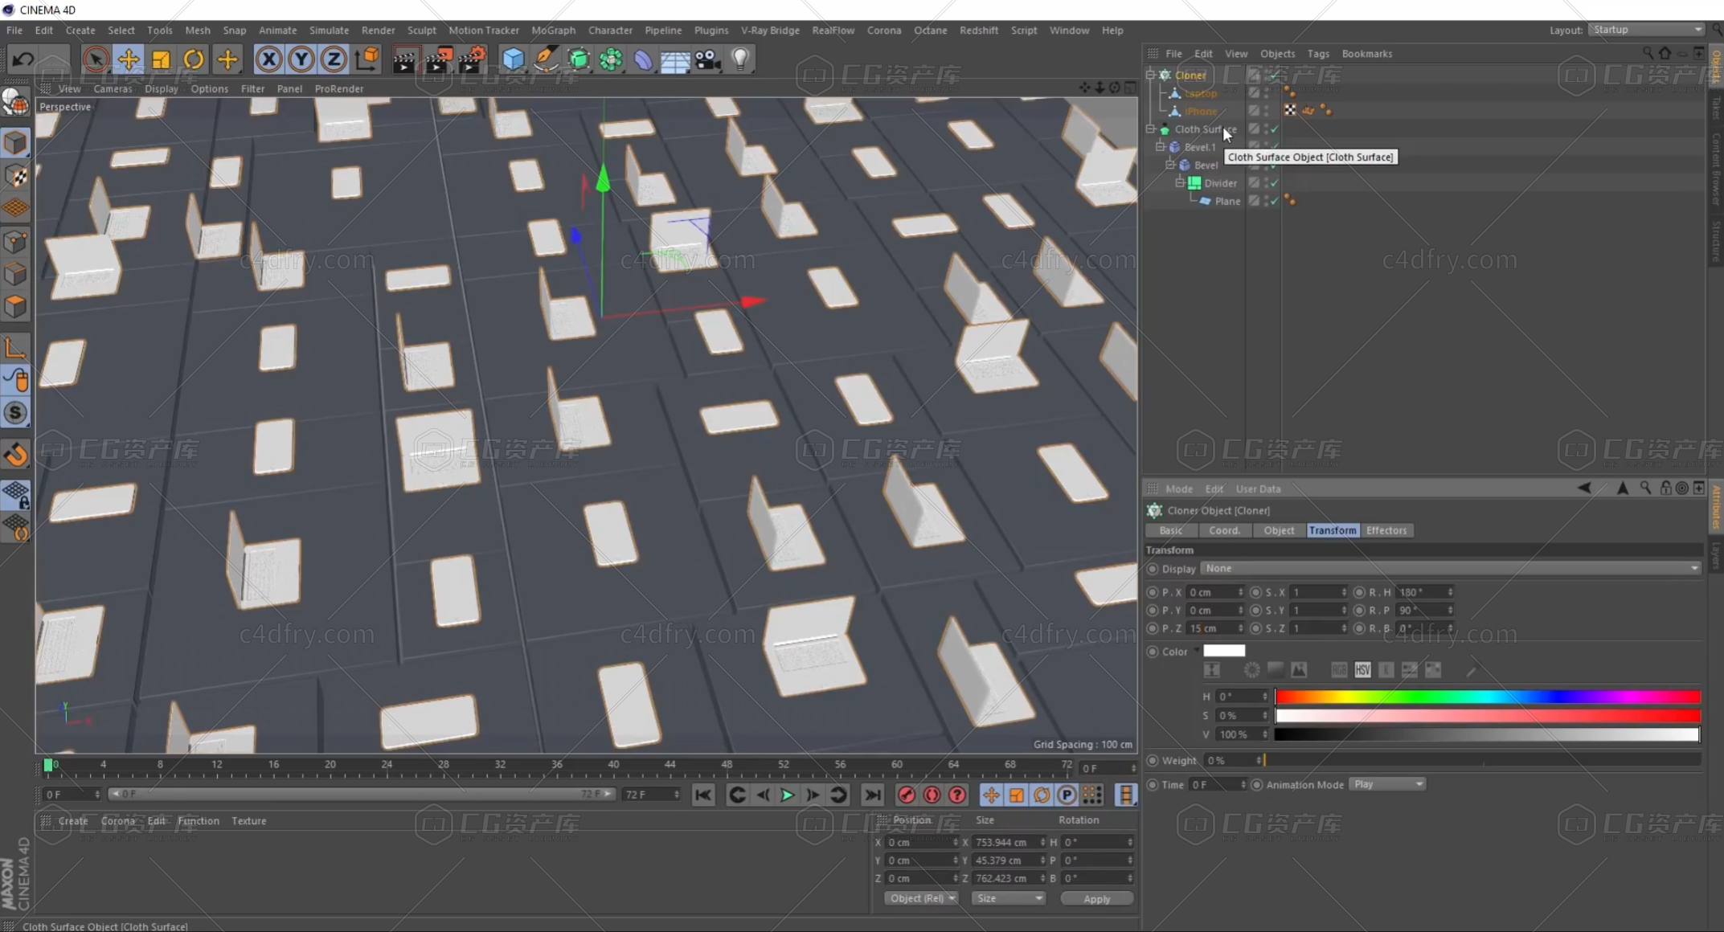This screenshot has width=1724, height=932.
Task: Open the Simulate menu
Action: (x=329, y=30)
